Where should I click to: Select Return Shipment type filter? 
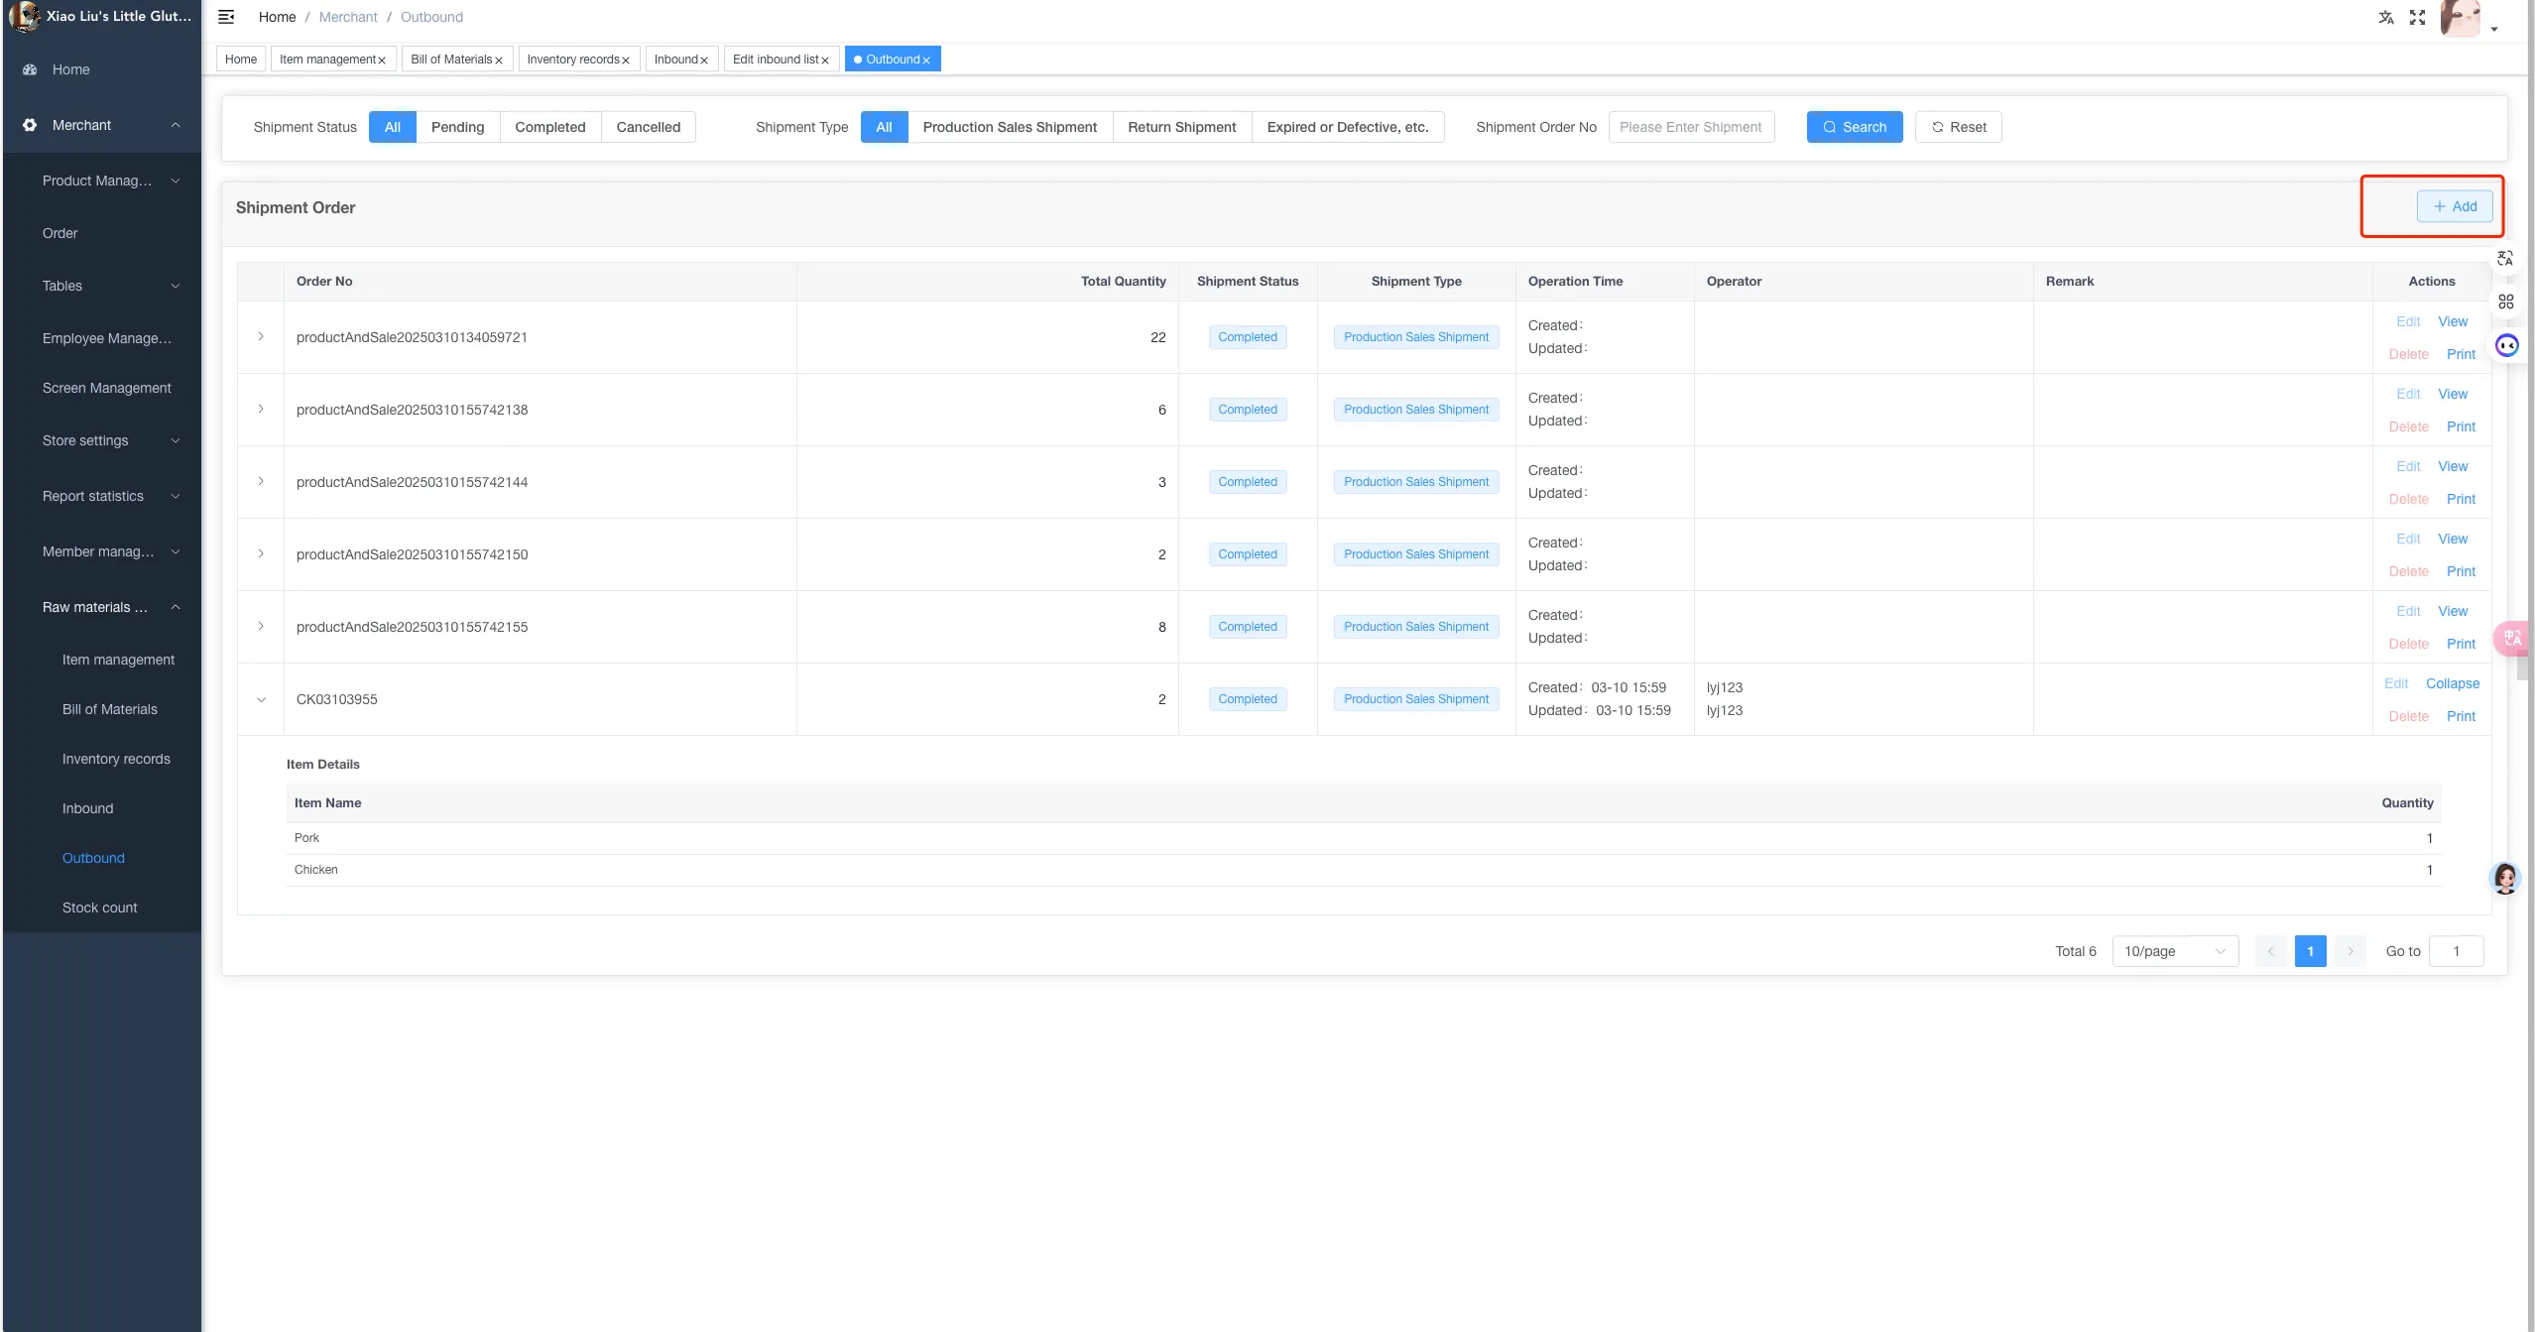pos(1182,127)
